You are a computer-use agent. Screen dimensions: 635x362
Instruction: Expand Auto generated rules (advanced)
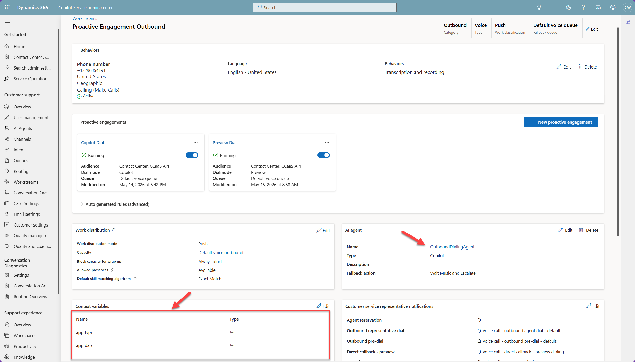click(x=115, y=204)
